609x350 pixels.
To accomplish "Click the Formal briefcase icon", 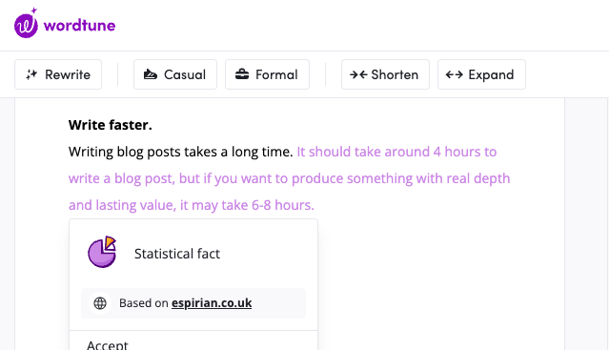I will [242, 74].
